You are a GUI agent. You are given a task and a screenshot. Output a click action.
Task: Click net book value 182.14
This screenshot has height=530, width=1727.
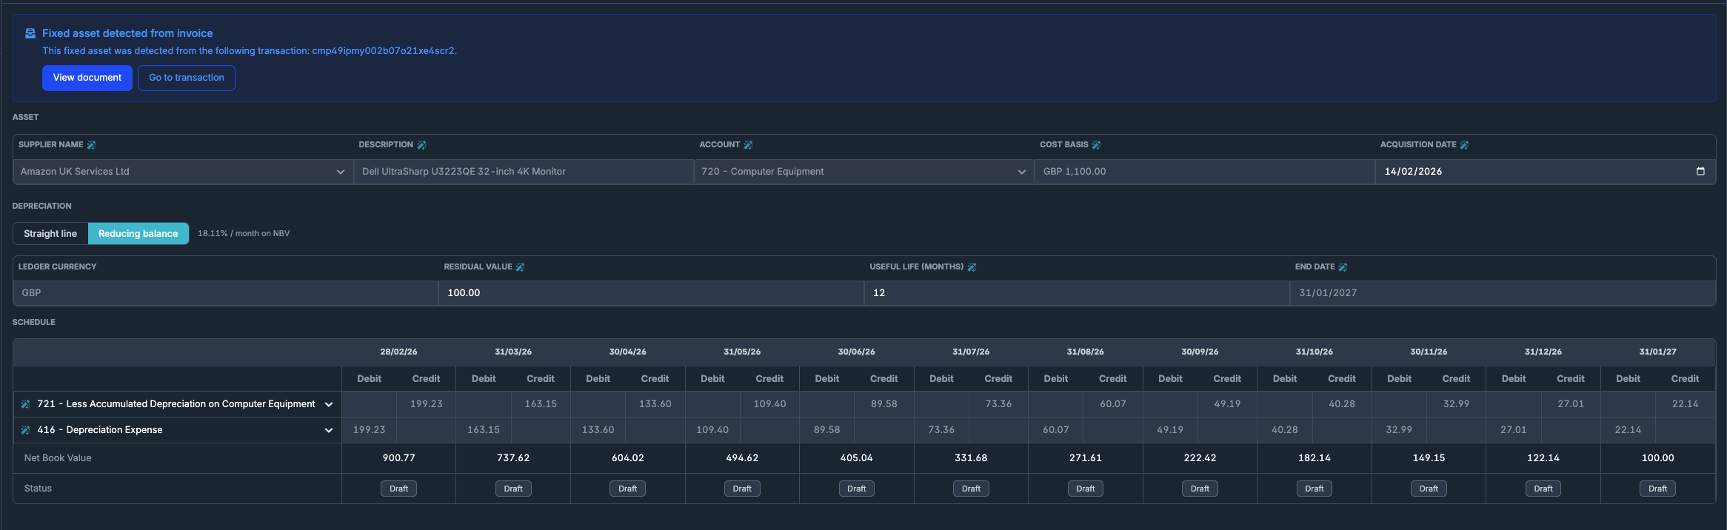(1315, 458)
